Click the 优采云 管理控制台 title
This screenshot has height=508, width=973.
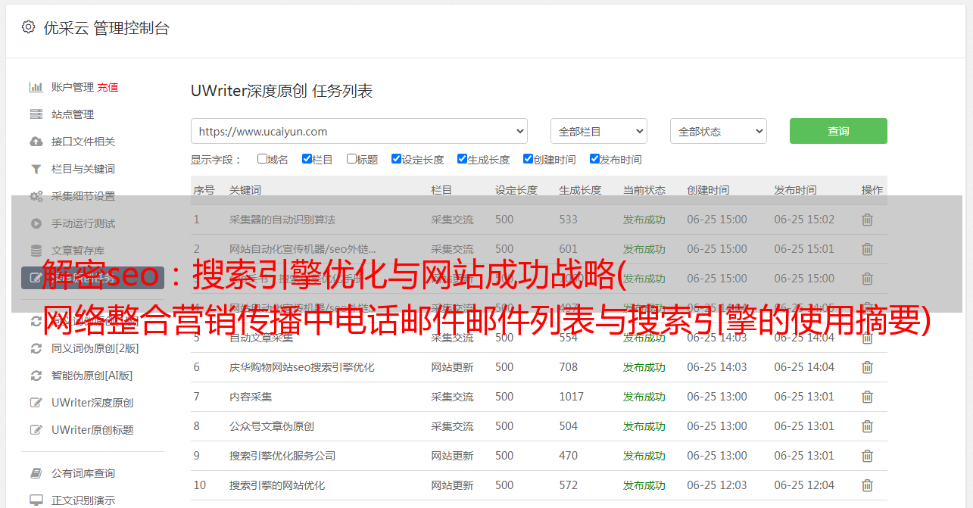click(x=106, y=28)
